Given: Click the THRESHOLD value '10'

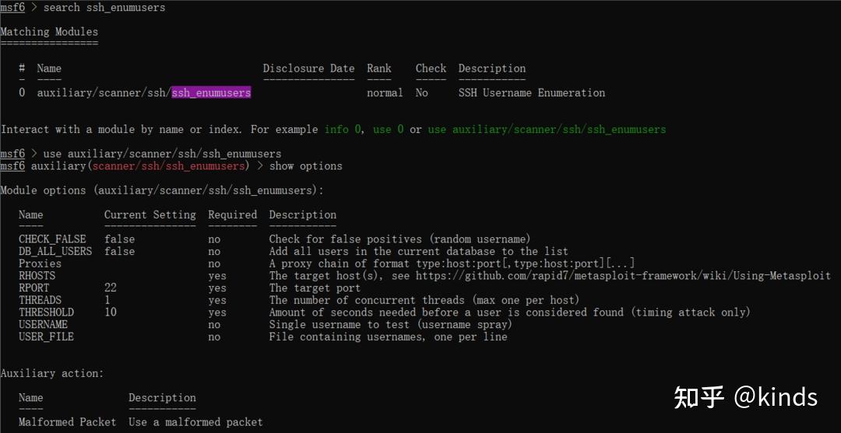Looking at the screenshot, I should 111,313.
